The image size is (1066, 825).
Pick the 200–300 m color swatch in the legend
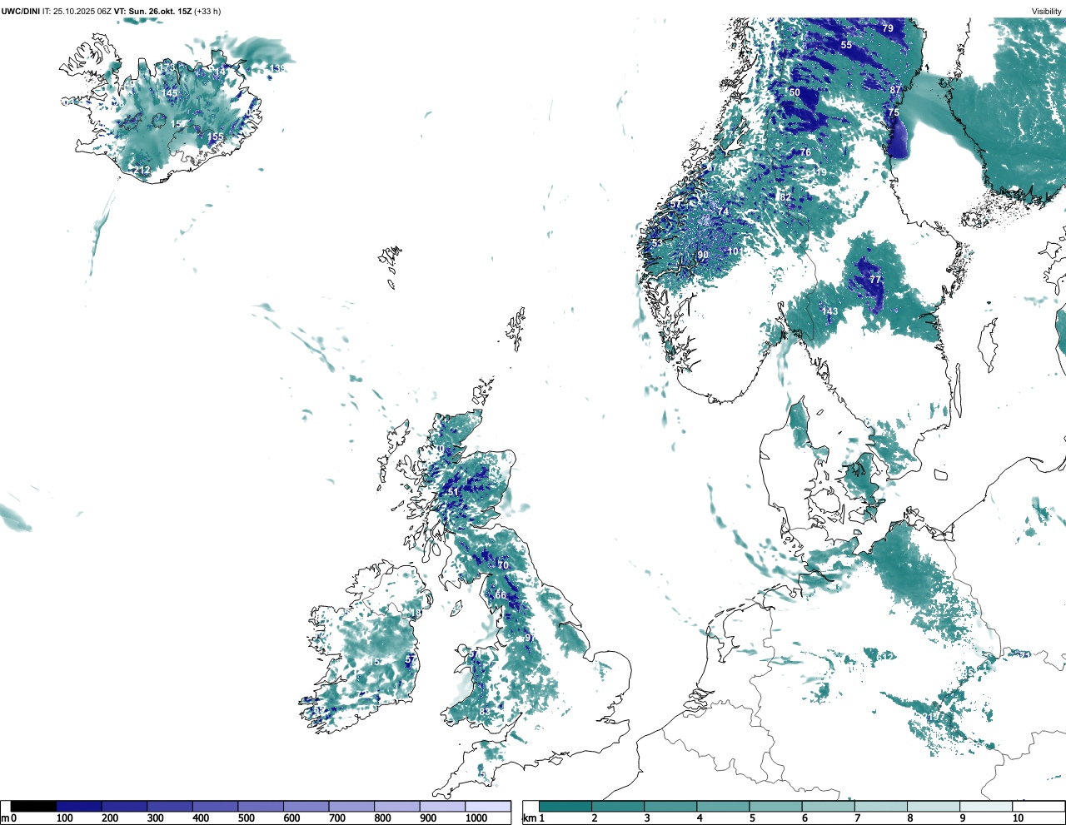click(125, 806)
